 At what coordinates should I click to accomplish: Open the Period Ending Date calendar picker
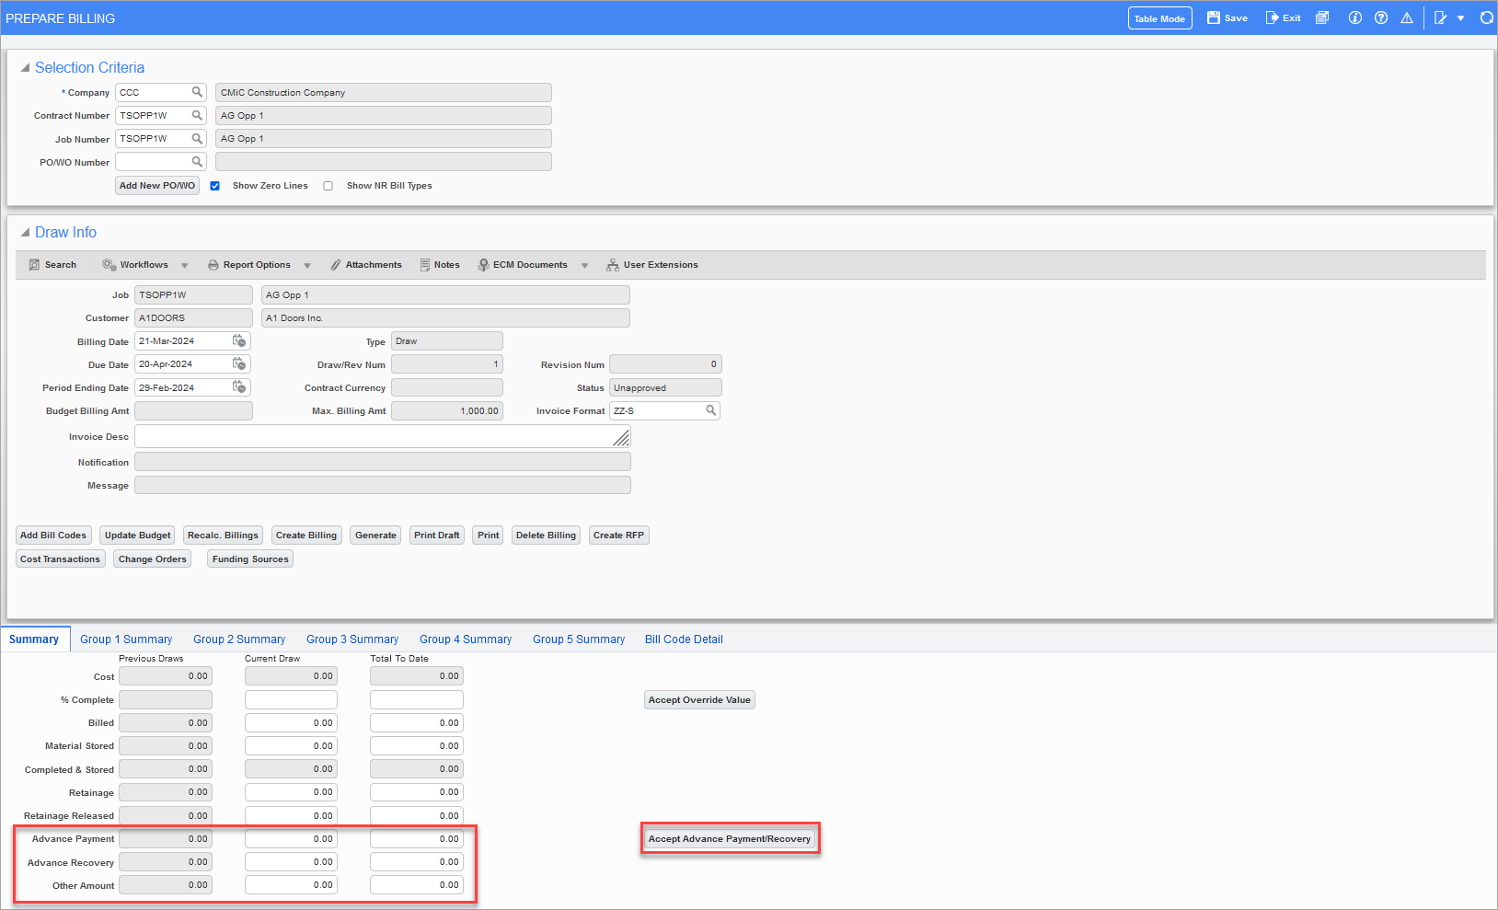(x=239, y=387)
